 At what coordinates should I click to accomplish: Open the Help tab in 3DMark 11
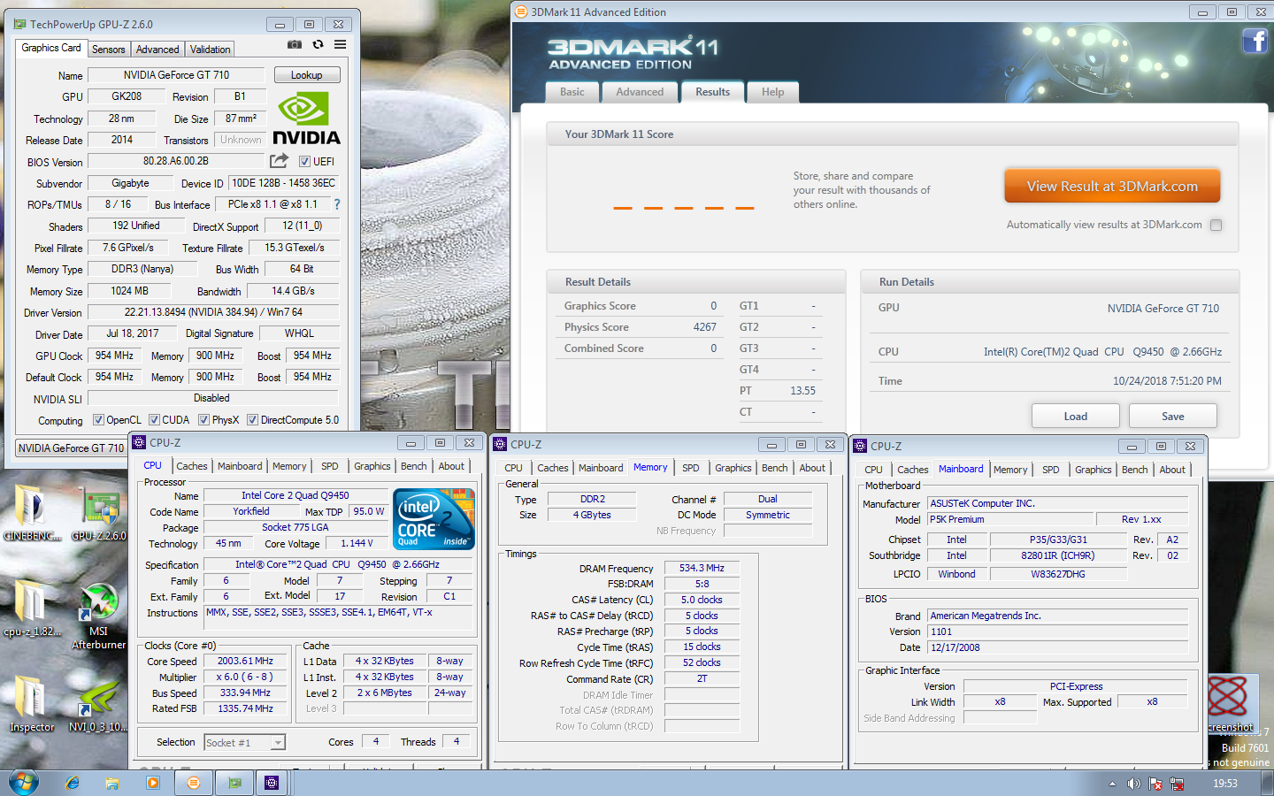pos(773,92)
